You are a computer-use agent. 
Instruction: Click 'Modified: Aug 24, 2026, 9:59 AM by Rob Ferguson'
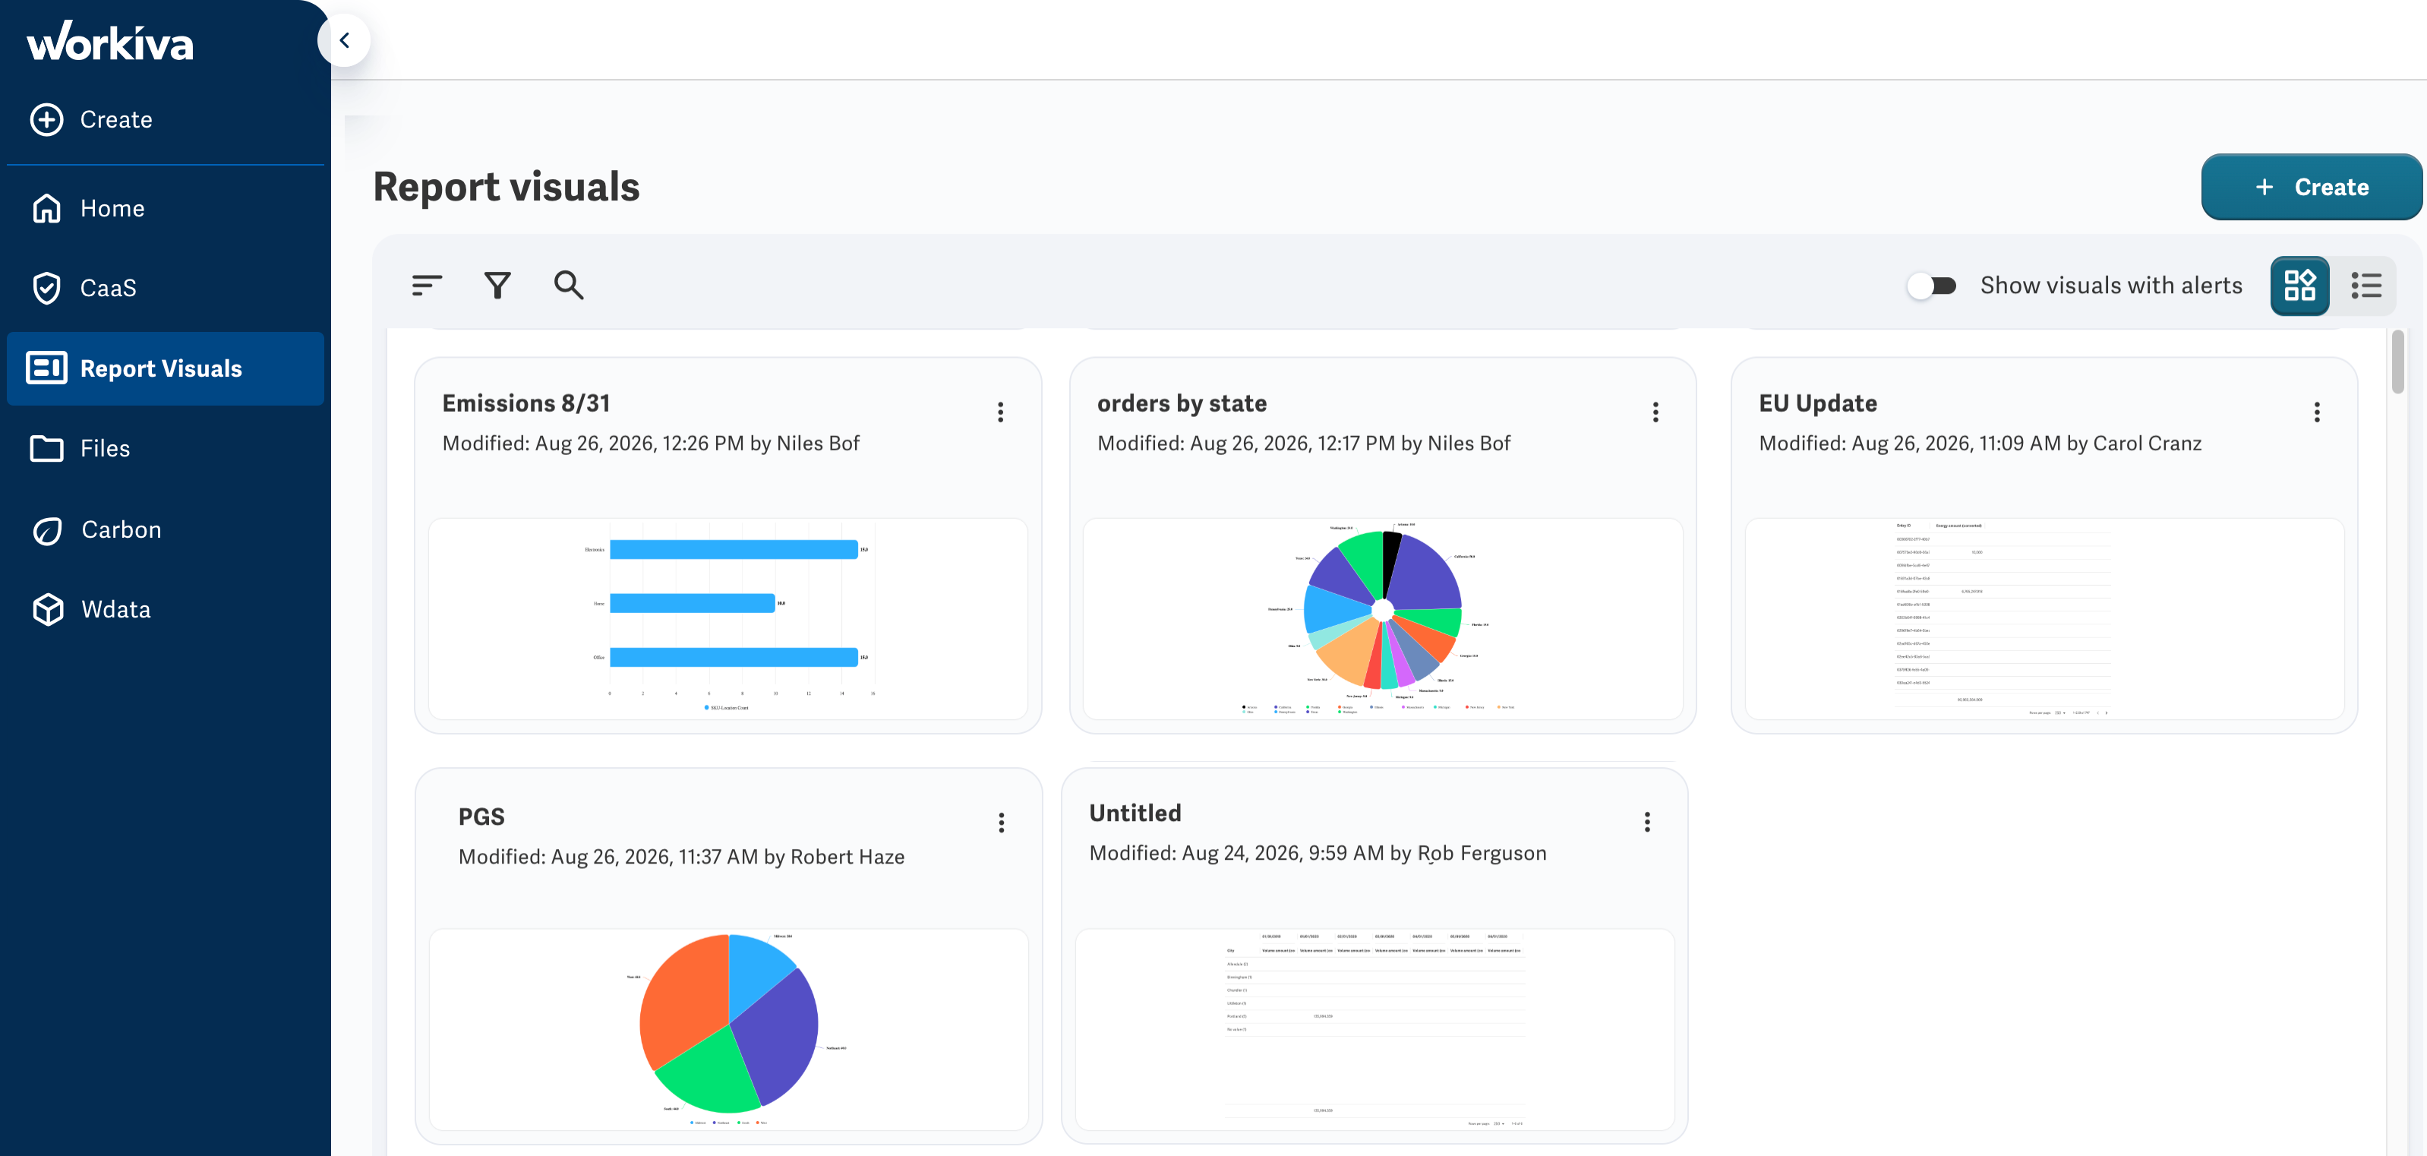coord(1317,854)
